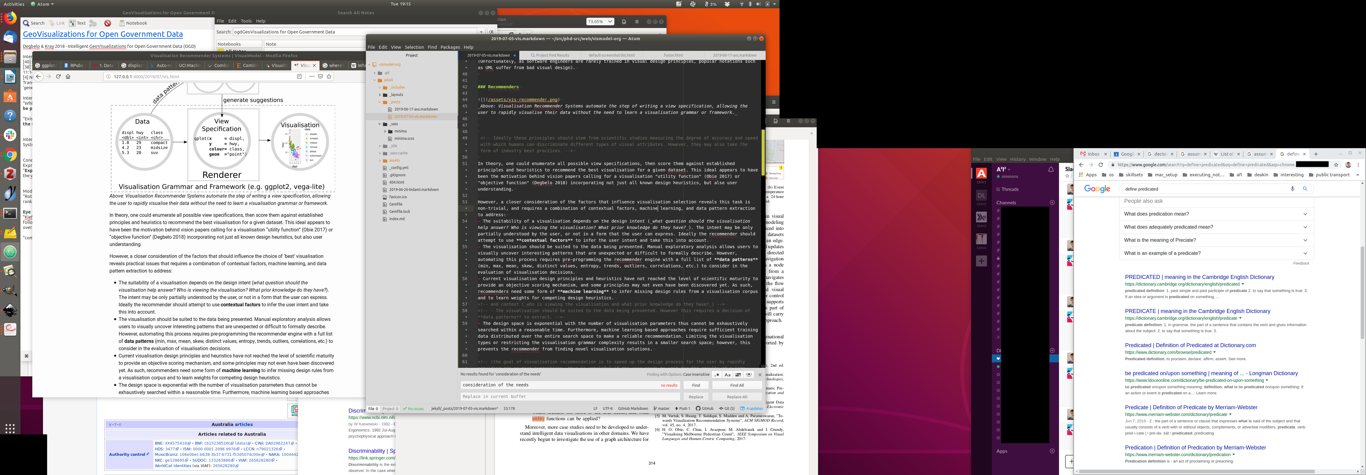This screenshot has width=1366, height=475.
Task: Click the Find All button
Action: point(737,385)
